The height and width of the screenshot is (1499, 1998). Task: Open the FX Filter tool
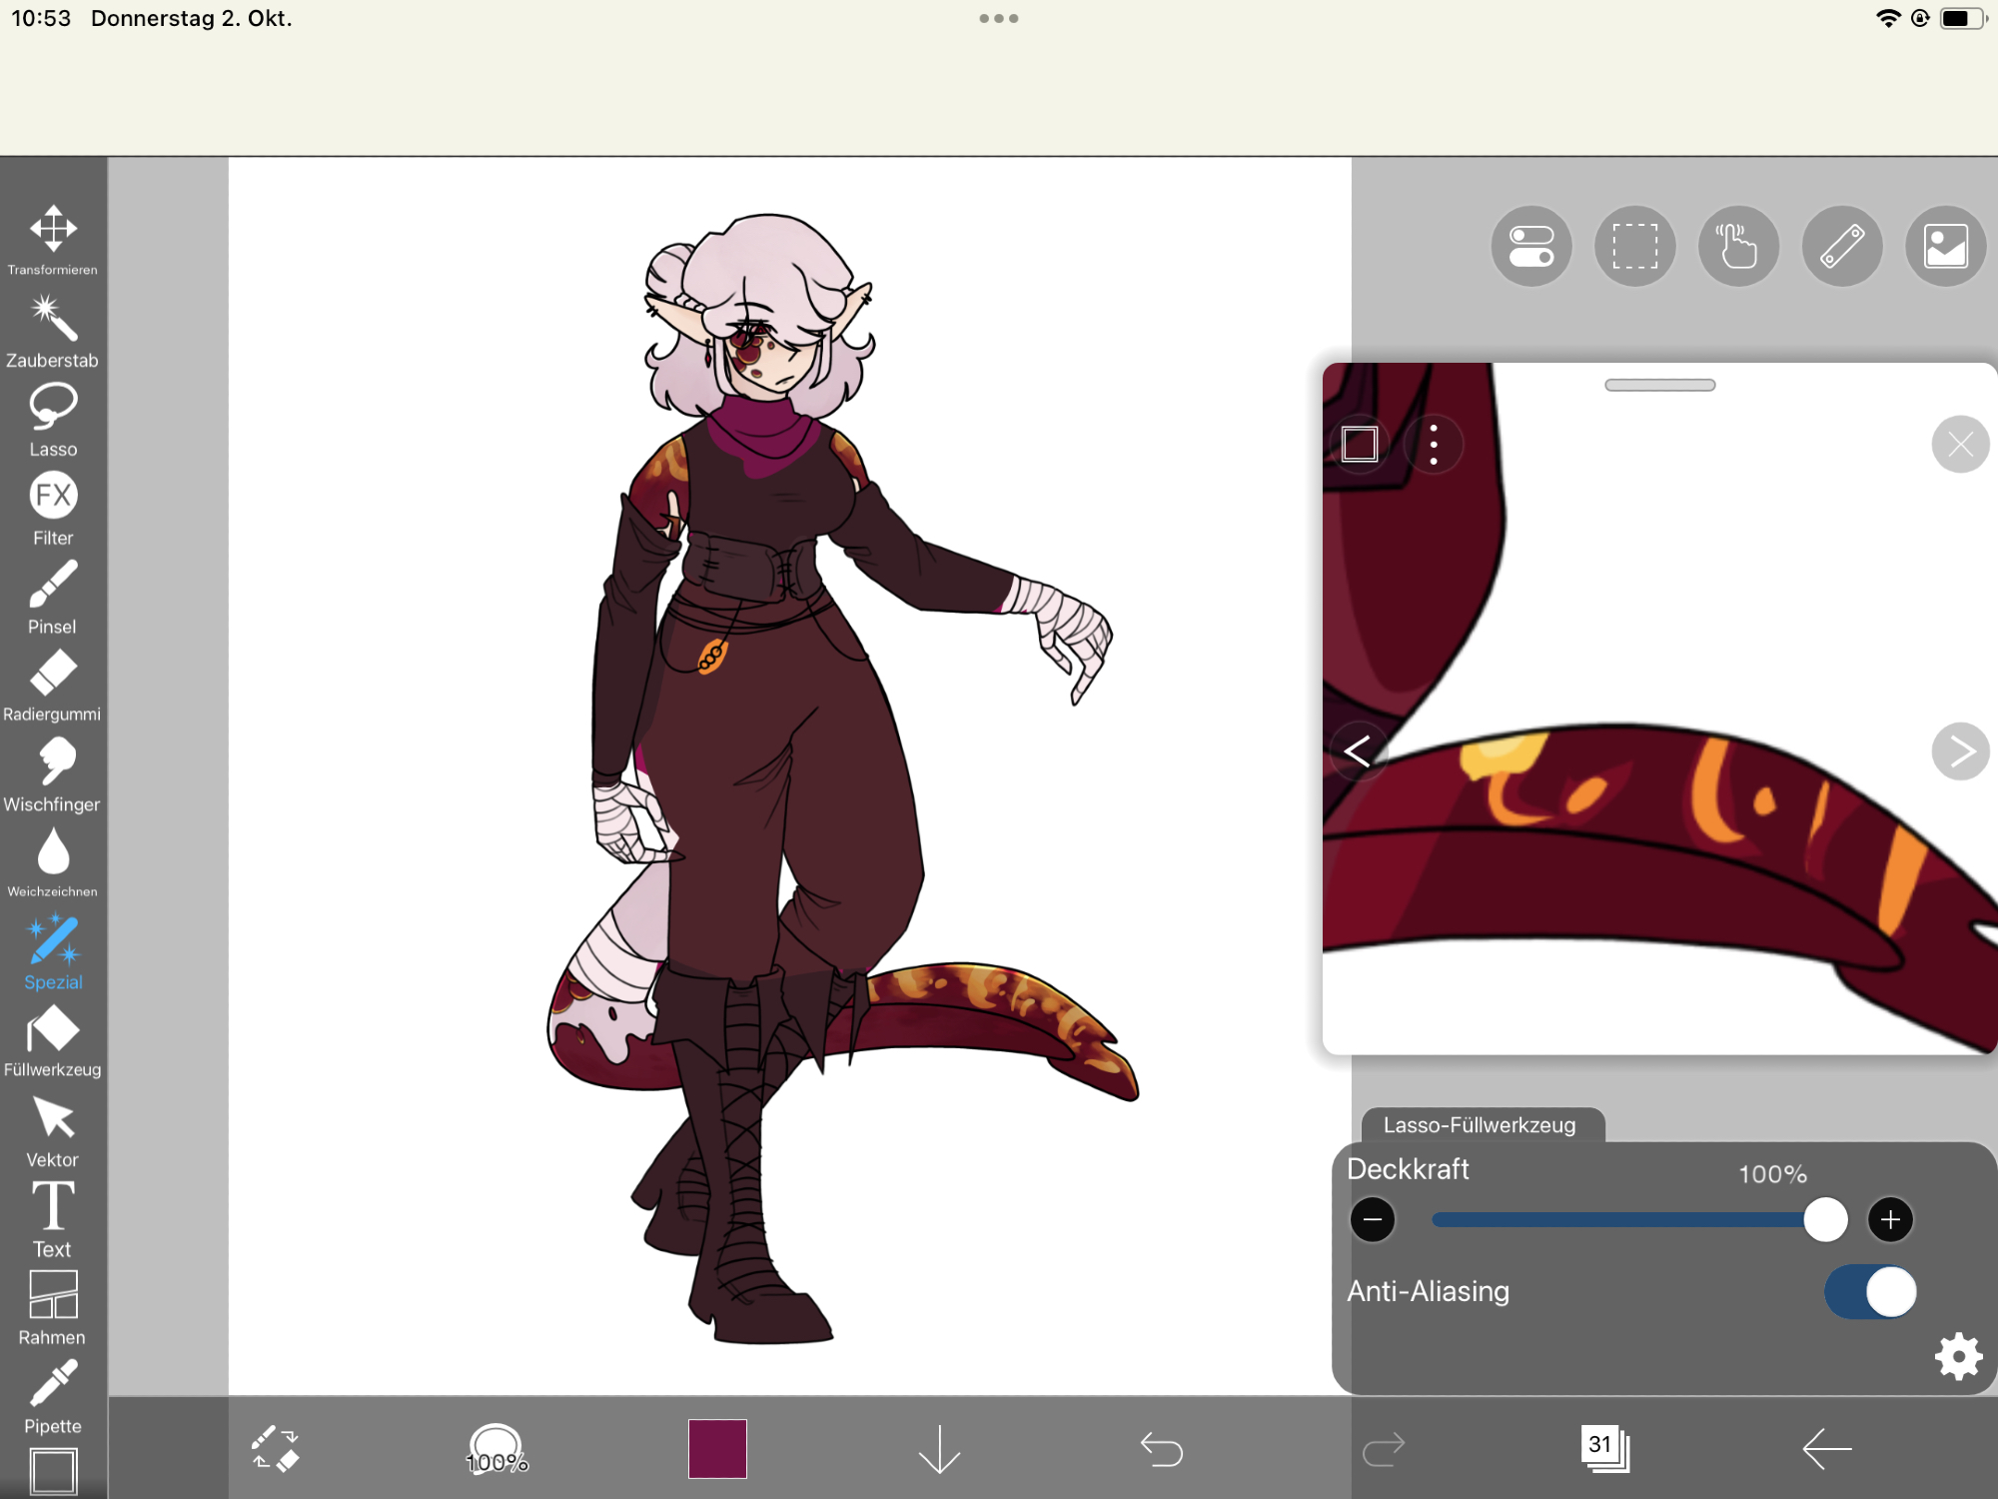(x=53, y=508)
